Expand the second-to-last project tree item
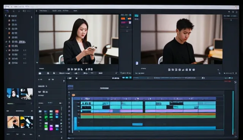Viewport: 243px width, 140px height. [6, 59]
